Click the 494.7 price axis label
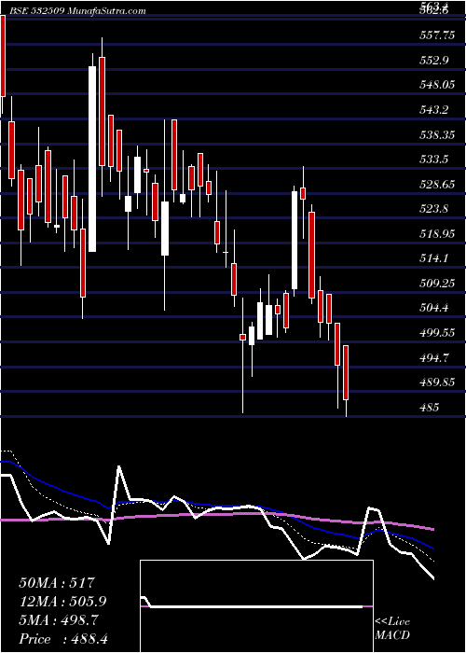The image size is (466, 653). 434,357
